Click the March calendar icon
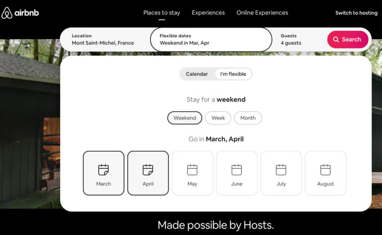382x235 pixels. click(x=103, y=170)
